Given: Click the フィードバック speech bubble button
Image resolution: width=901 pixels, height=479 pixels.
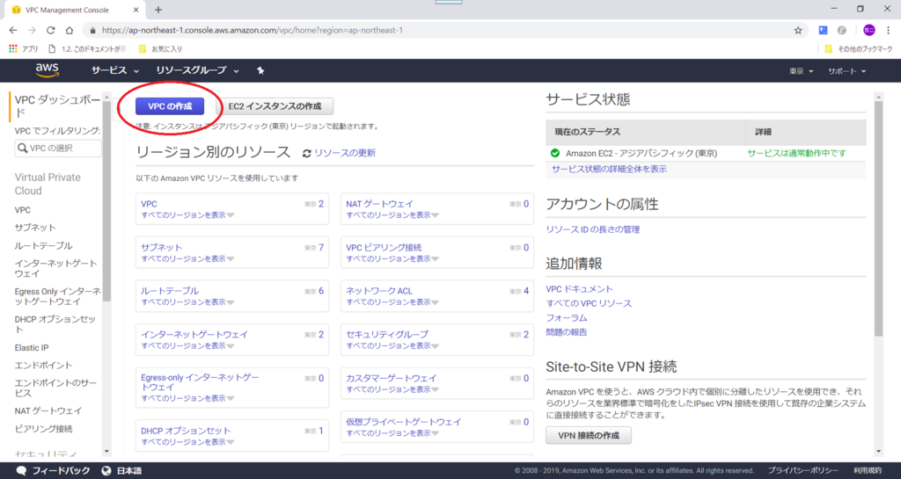Looking at the screenshot, I should coord(54,470).
